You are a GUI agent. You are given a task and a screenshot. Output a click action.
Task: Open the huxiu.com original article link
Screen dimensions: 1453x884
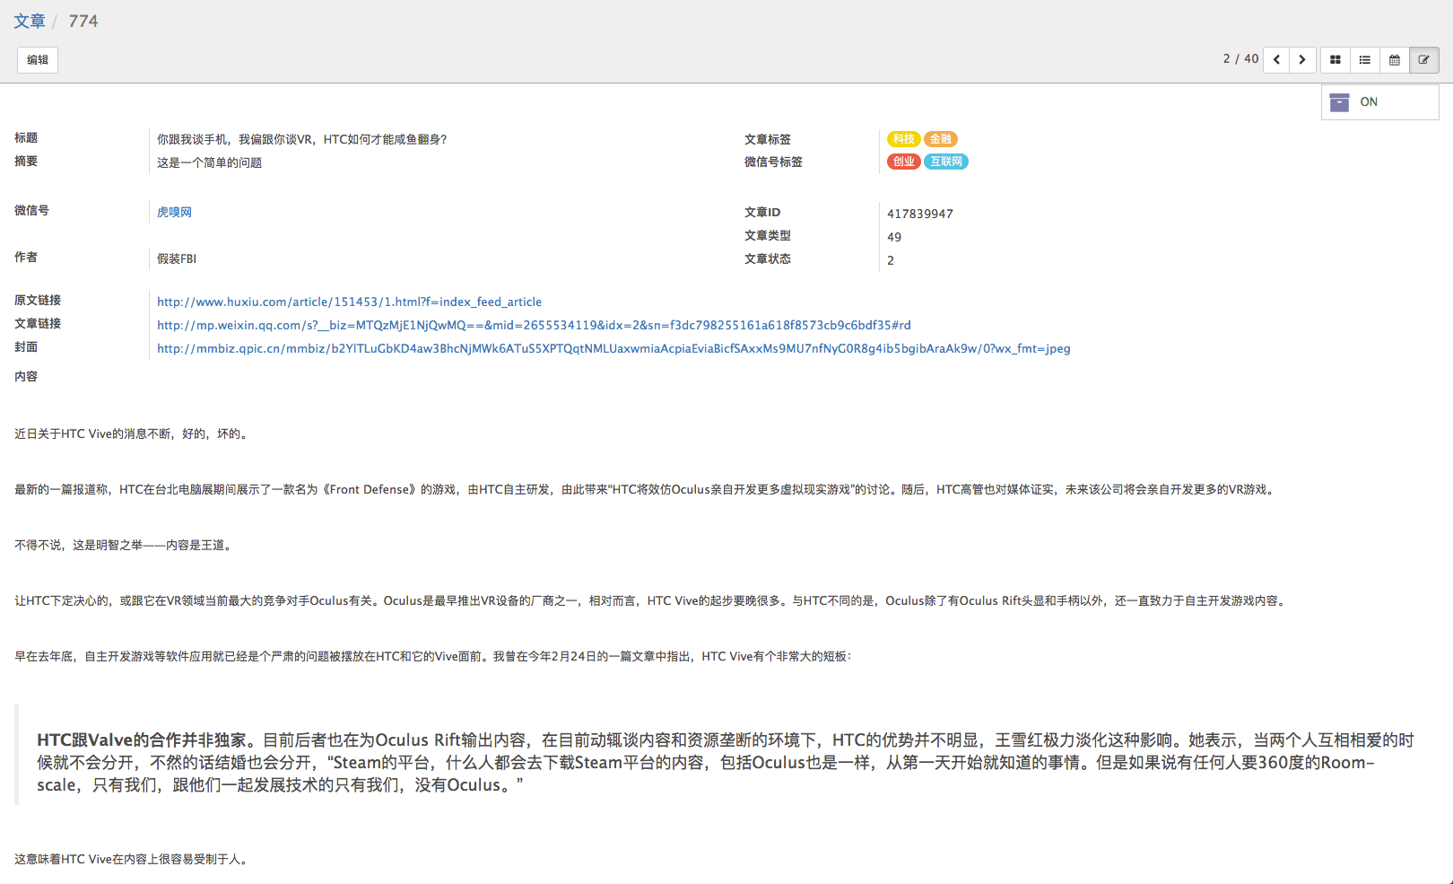(x=349, y=302)
